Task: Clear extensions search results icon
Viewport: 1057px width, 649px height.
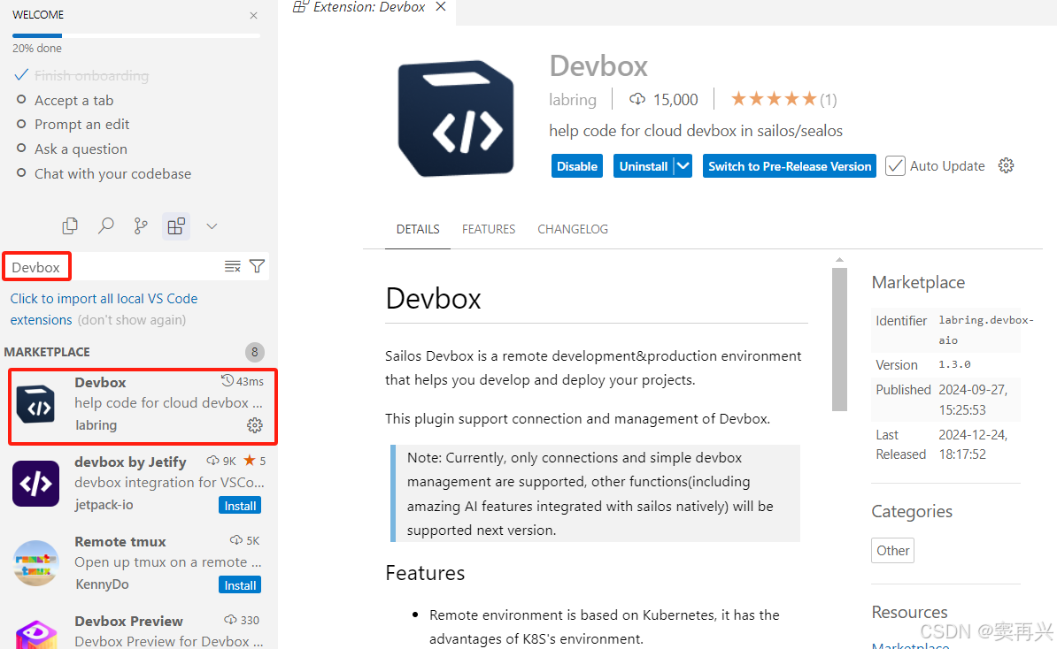Action: click(x=233, y=267)
